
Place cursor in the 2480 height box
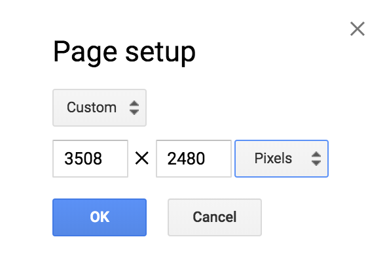point(194,159)
